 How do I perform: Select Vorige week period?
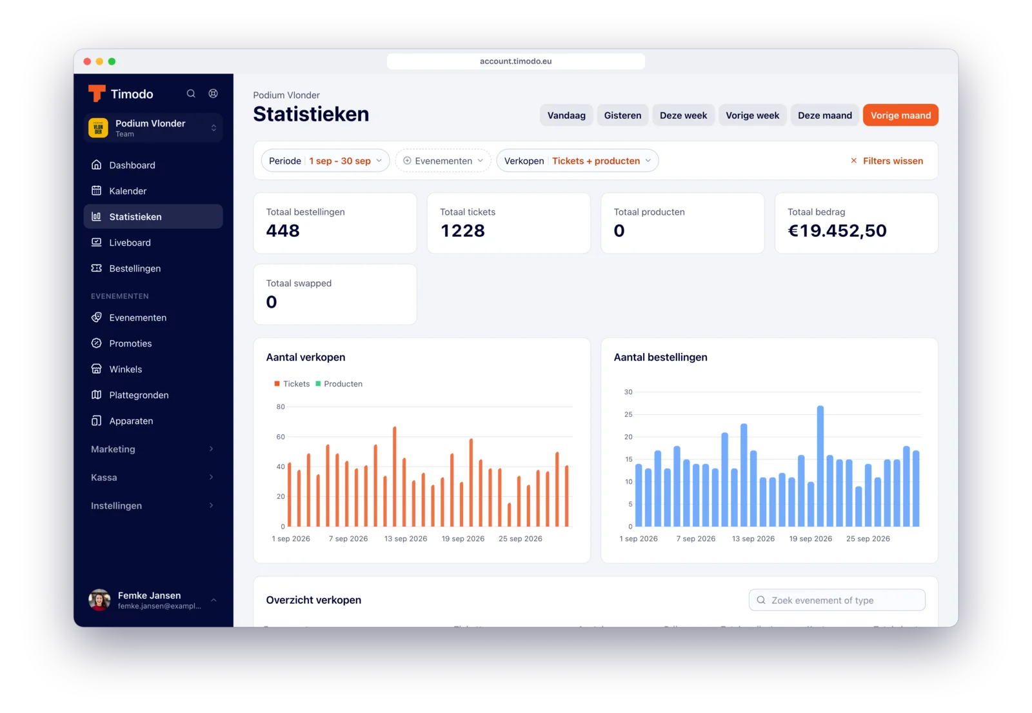click(752, 115)
